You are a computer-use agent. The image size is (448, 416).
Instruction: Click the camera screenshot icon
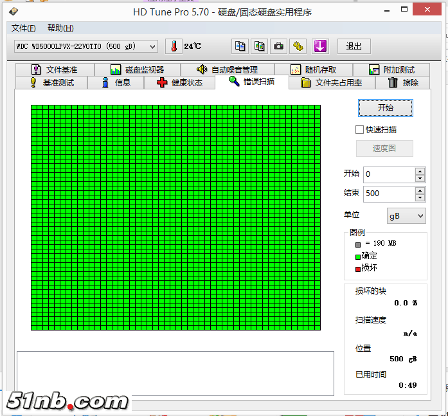coord(279,46)
